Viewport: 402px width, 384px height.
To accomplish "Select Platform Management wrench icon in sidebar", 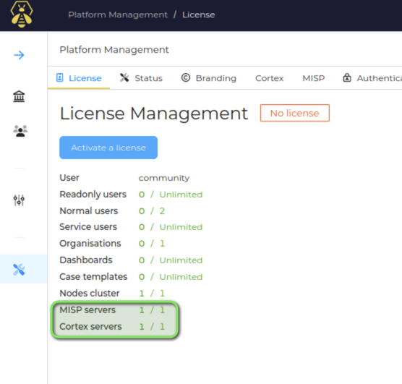I will (x=19, y=270).
